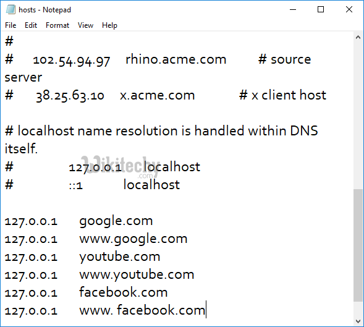Viewport: 364px width, 327px height.
Task: Click 127.0.0.1 on the www.youtube.com line
Action: [31, 276]
